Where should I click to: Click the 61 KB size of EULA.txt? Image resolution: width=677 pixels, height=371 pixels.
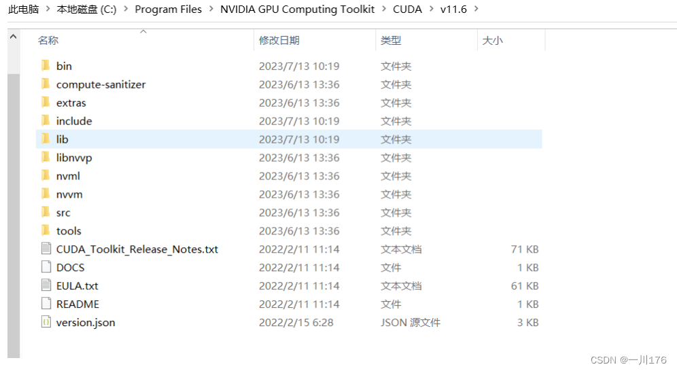pyautogui.click(x=525, y=286)
